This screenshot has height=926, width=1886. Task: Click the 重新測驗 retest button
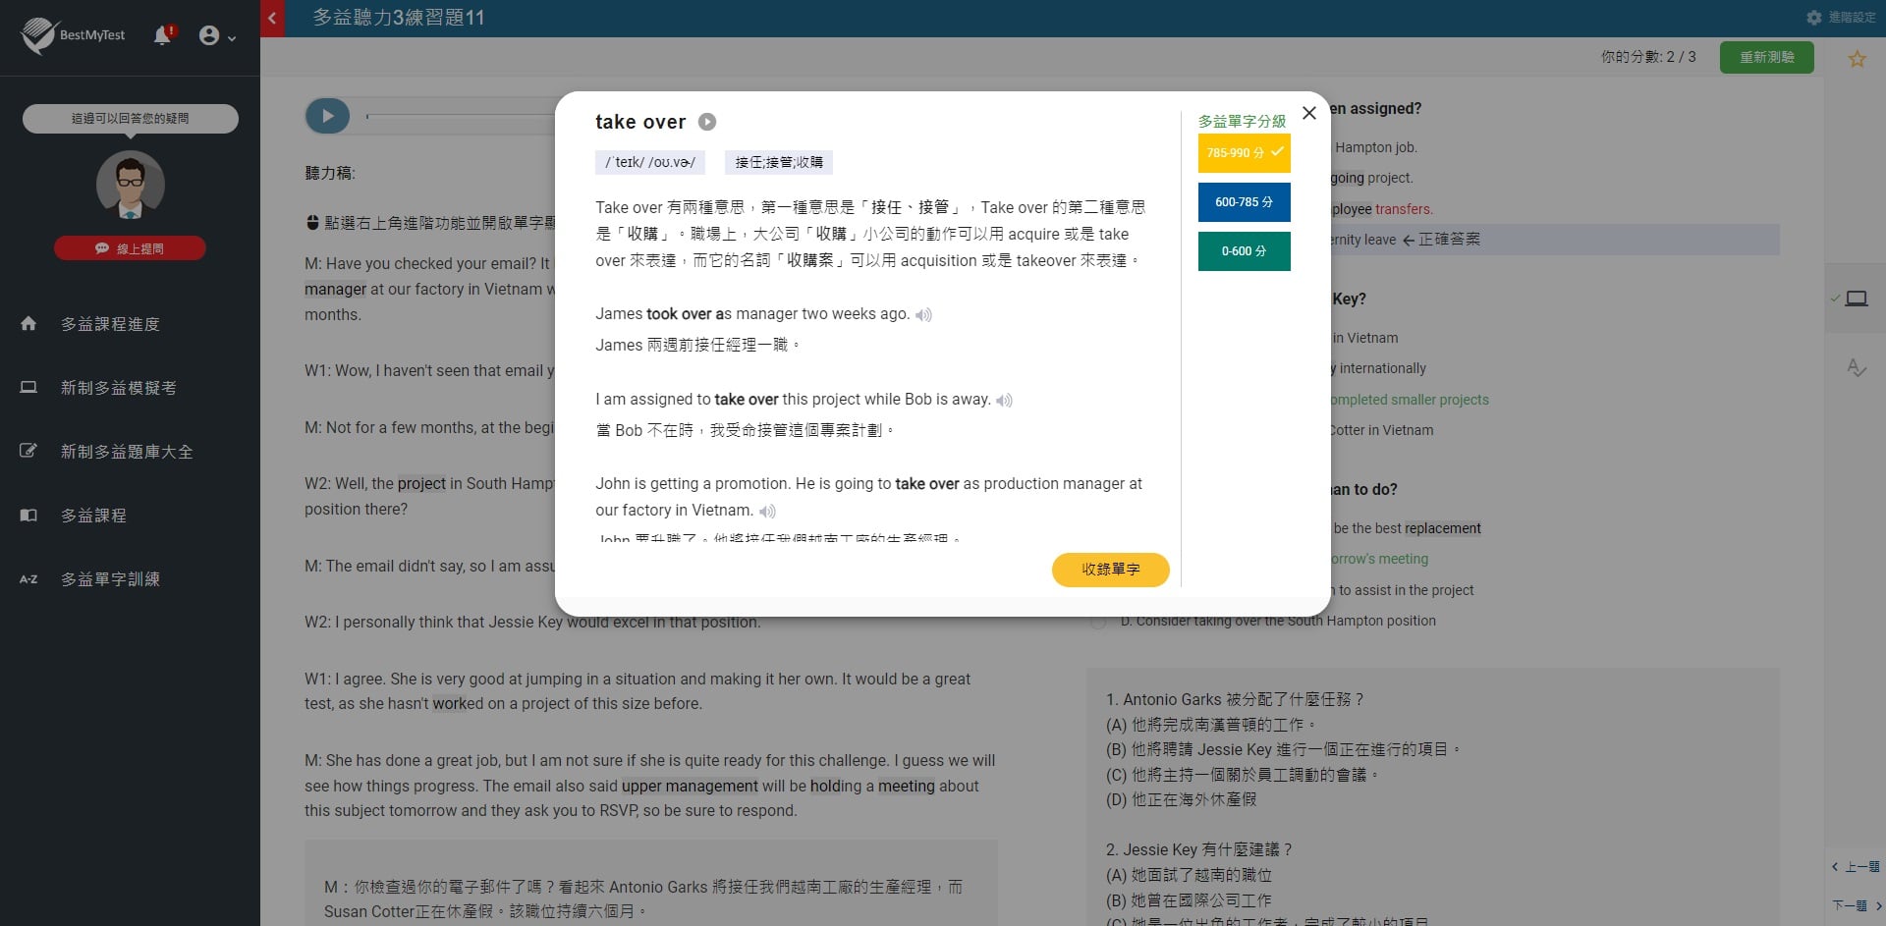tap(1766, 57)
